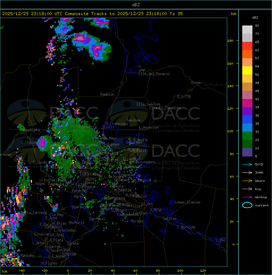Click the cyan 'current' ellipse symbol

[x=247, y=205]
